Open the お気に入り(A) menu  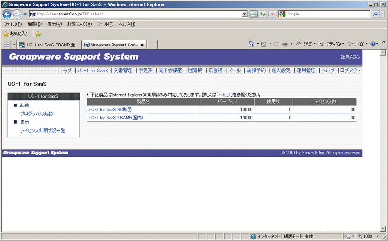(x=80, y=24)
